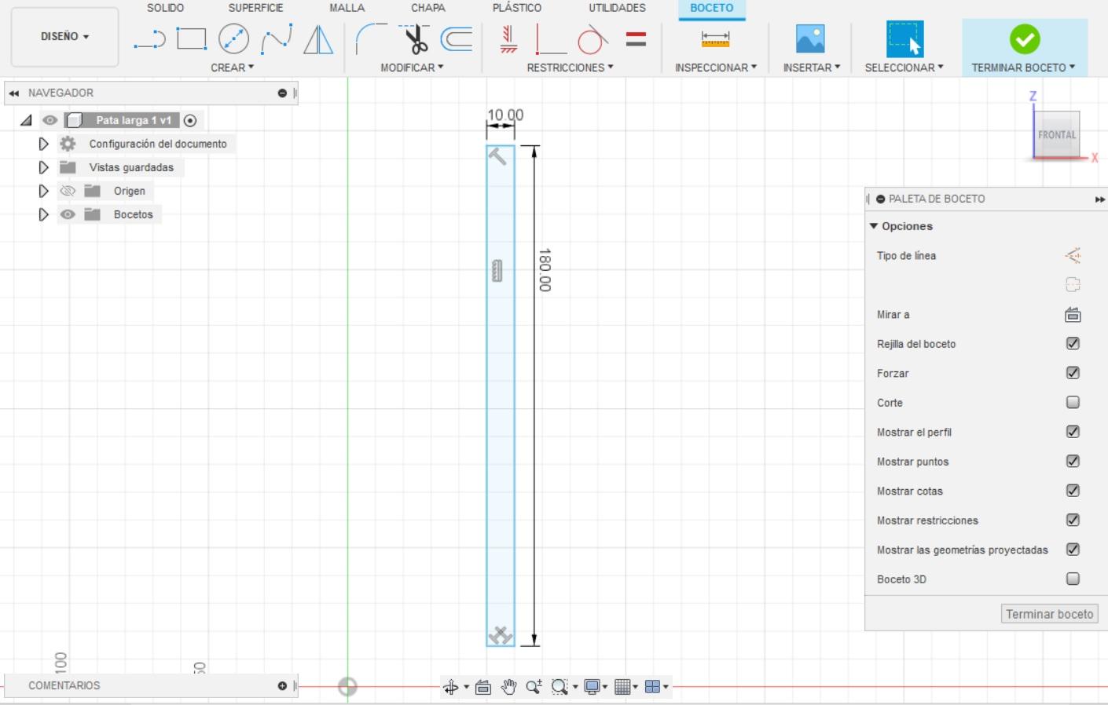The height and width of the screenshot is (705, 1108).
Task: Toggle construction line type in Tipo de línea
Action: pos(1073,255)
